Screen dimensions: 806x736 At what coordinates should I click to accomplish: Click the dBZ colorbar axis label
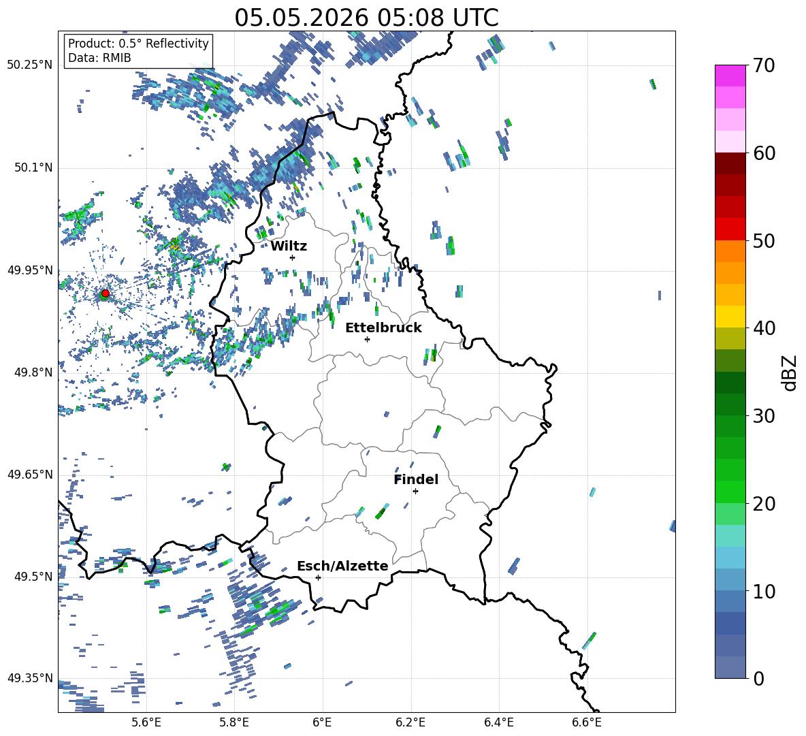[x=789, y=372]
